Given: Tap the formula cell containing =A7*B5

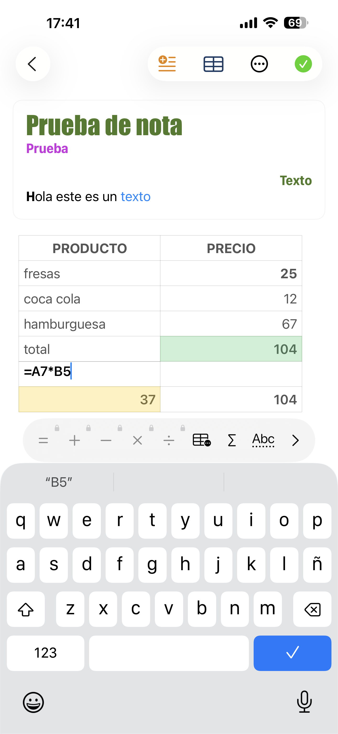Looking at the screenshot, I should pos(89,374).
